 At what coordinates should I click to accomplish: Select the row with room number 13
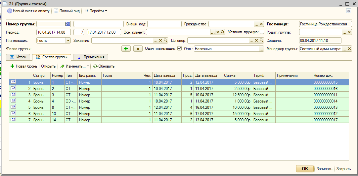(x=179, y=114)
